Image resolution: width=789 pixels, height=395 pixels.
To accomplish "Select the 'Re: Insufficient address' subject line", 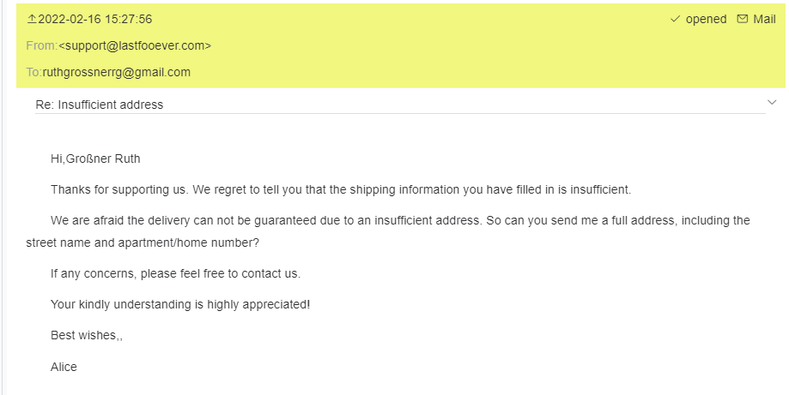I will pos(100,105).
